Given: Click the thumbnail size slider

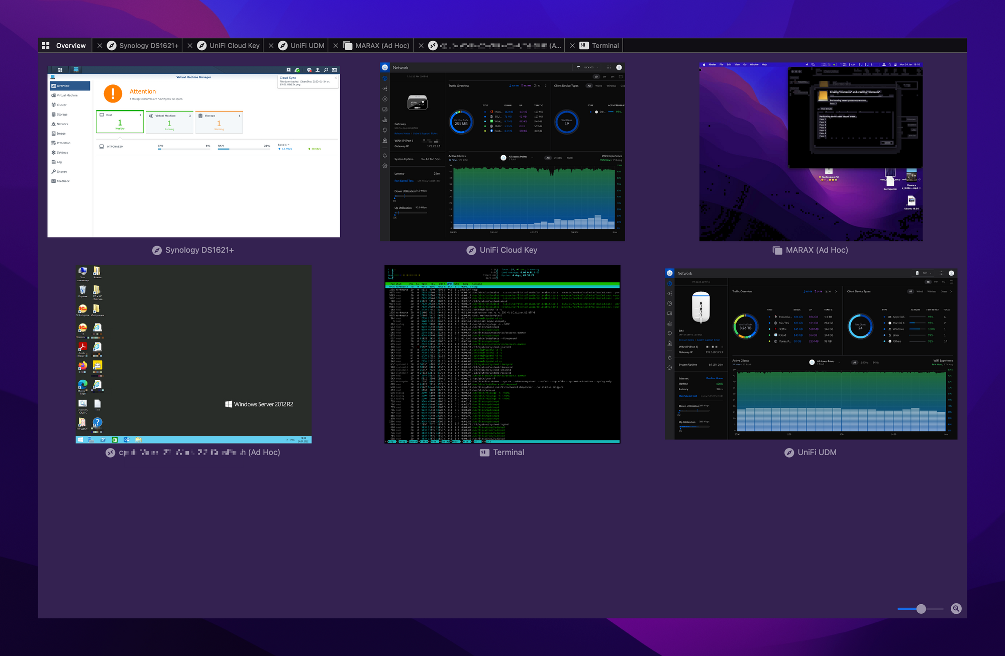Looking at the screenshot, I should (x=921, y=609).
